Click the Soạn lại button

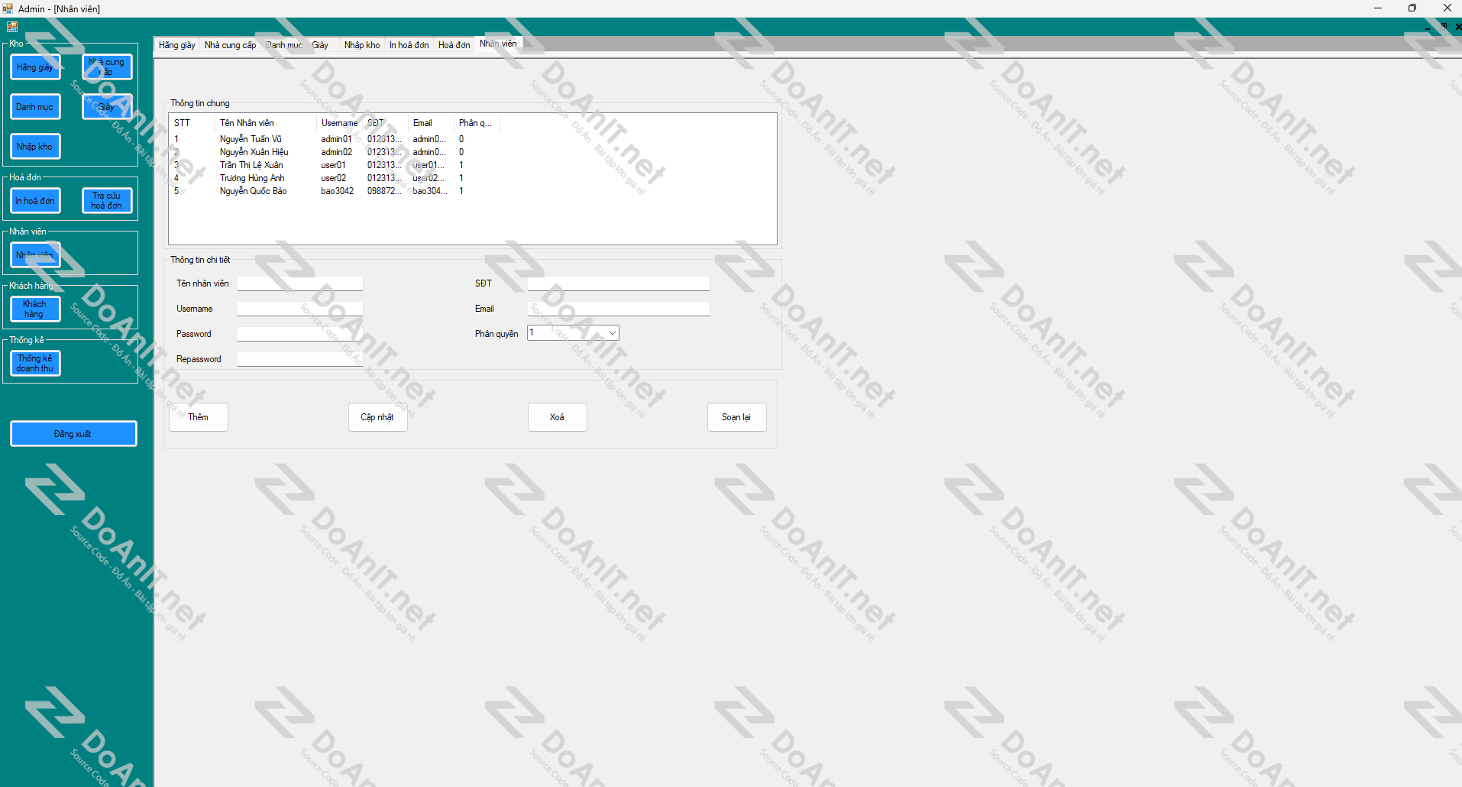(737, 417)
